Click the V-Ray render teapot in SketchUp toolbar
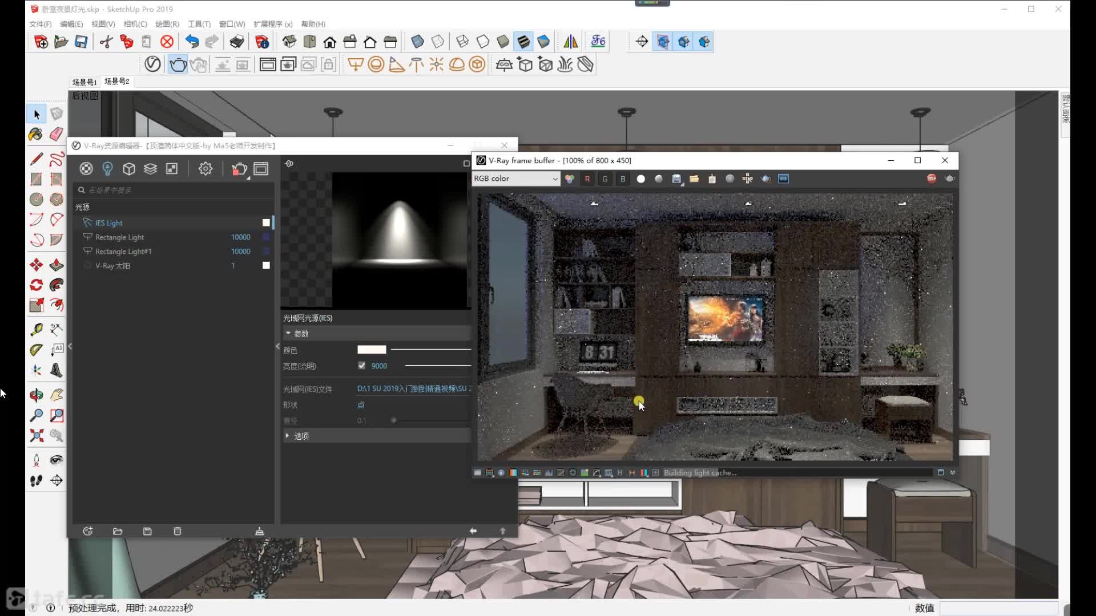1096x616 pixels. (x=178, y=64)
